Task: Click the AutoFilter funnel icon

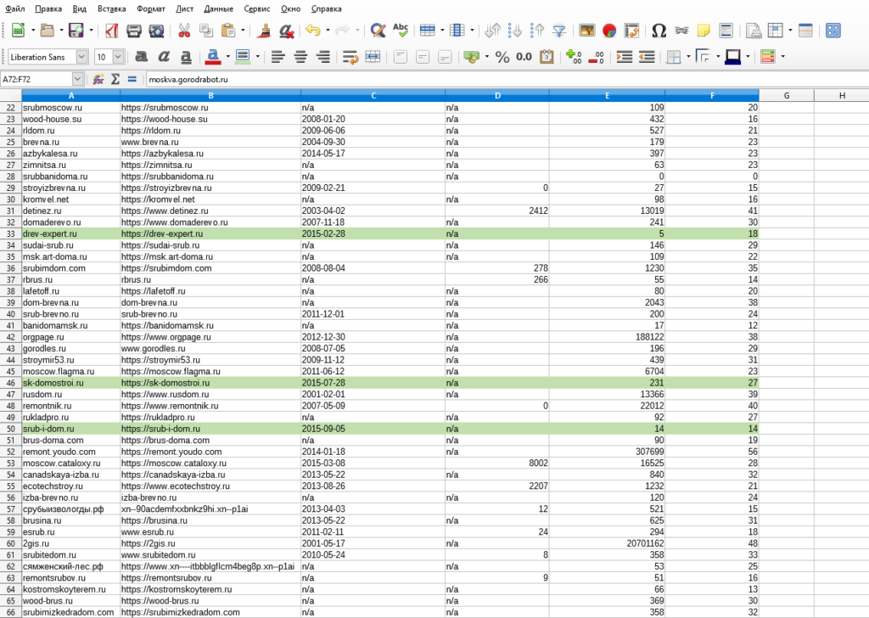Action: tap(558, 31)
